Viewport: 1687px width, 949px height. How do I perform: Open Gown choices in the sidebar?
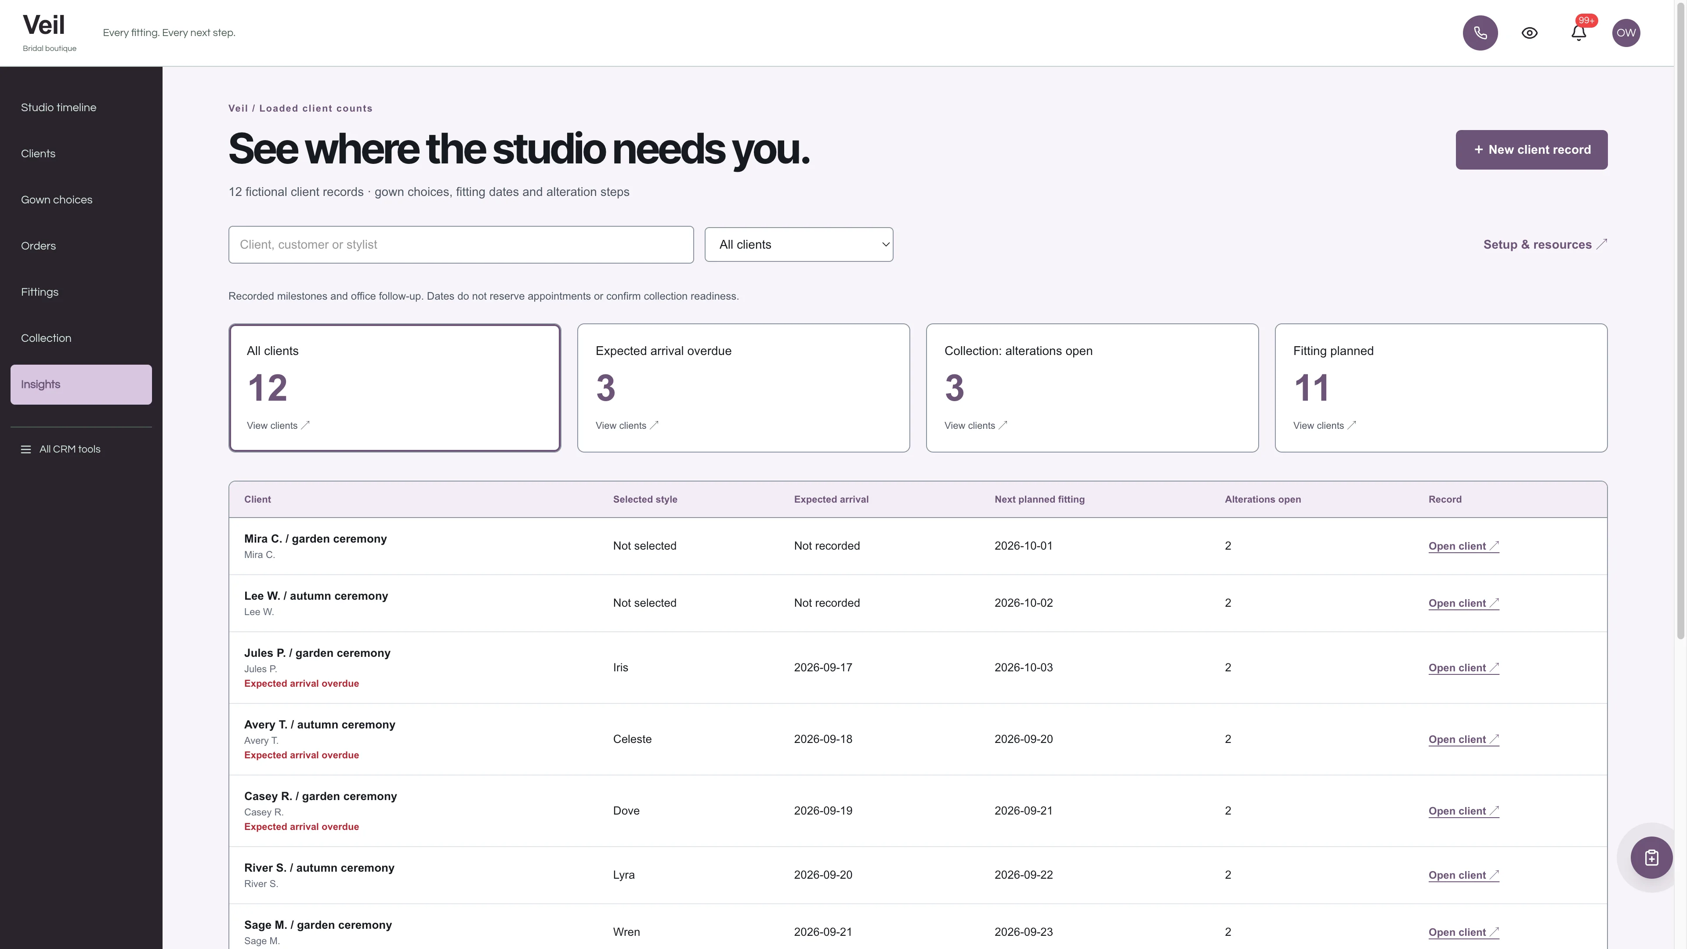coord(81,200)
